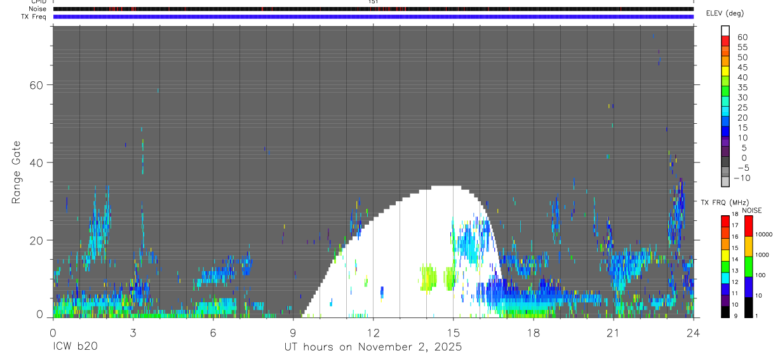This screenshot has height=360, width=780.
Task: Click the '17' label on TX FRQ legend
Action: pos(736,226)
